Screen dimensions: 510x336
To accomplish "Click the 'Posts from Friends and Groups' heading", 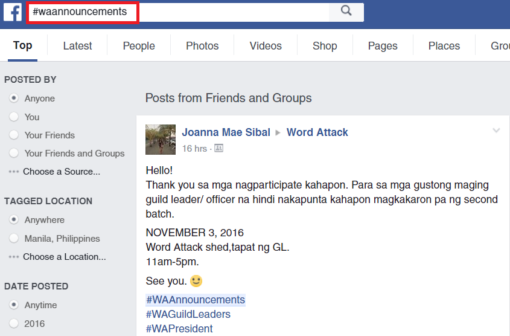I will 228,98.
